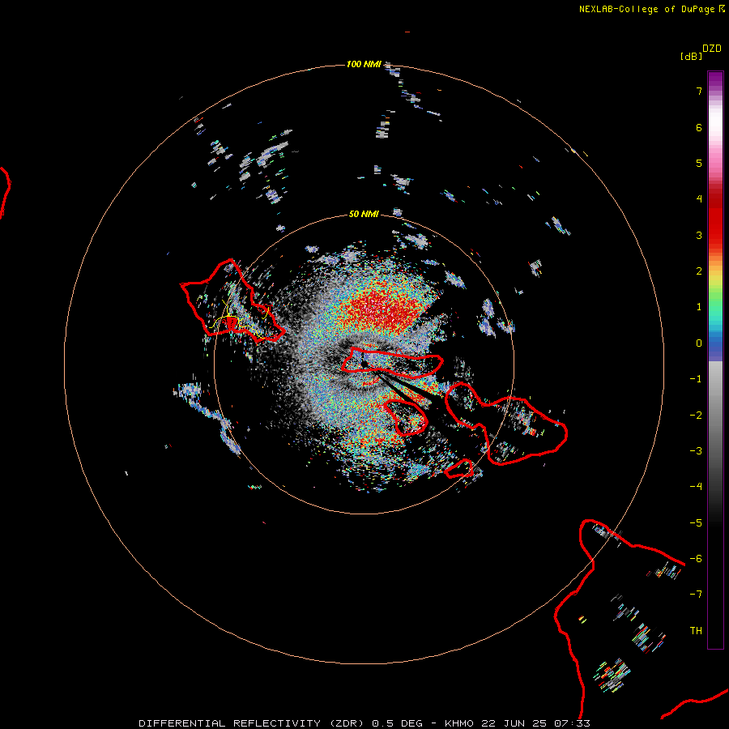Click the NEXLAB-College of DuPage label
This screenshot has height=729, width=729.
651,9
